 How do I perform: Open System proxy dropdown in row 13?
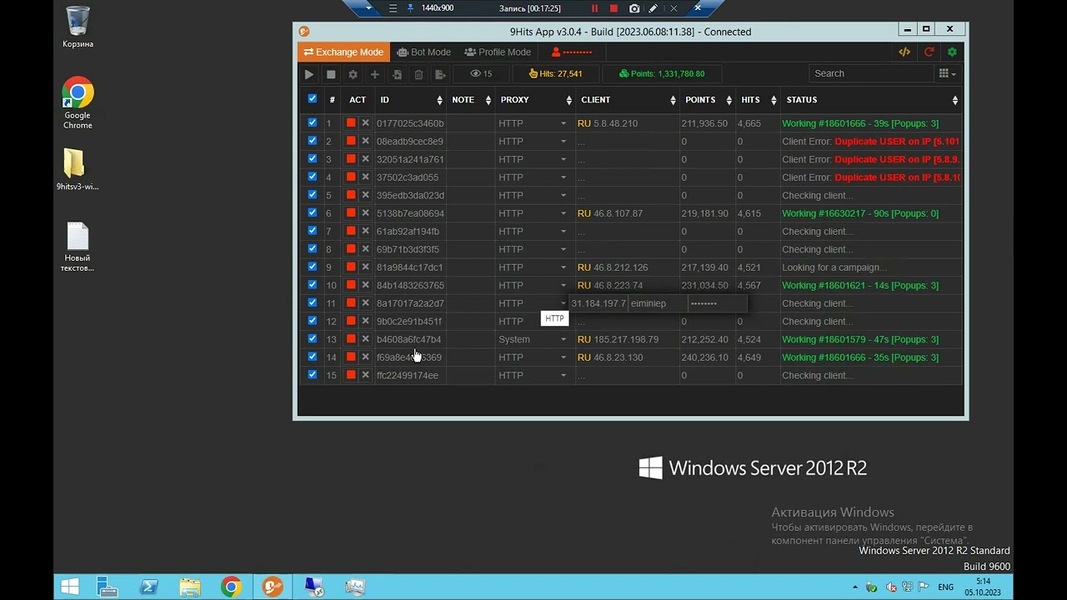[533, 339]
